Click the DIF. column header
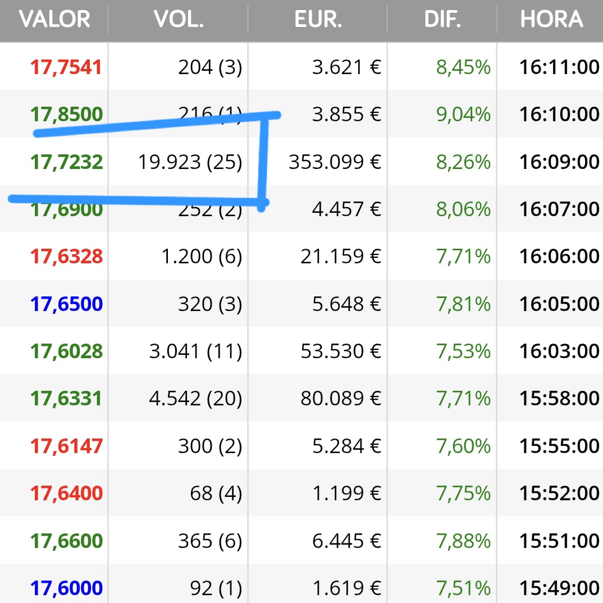The height and width of the screenshot is (603, 603). click(442, 19)
